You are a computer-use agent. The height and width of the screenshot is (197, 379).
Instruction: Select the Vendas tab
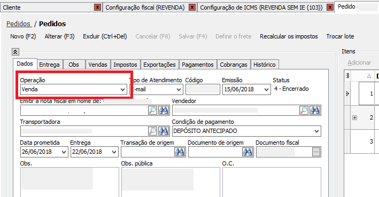click(x=98, y=65)
